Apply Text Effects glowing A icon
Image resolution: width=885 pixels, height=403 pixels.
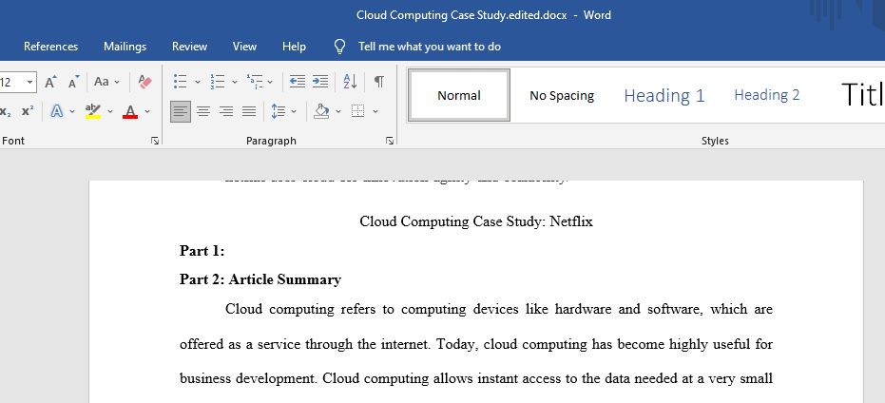tap(56, 111)
